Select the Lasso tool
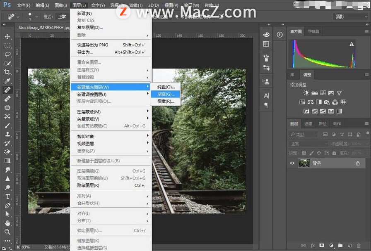This screenshot has height=251, width=371. coord(7,54)
